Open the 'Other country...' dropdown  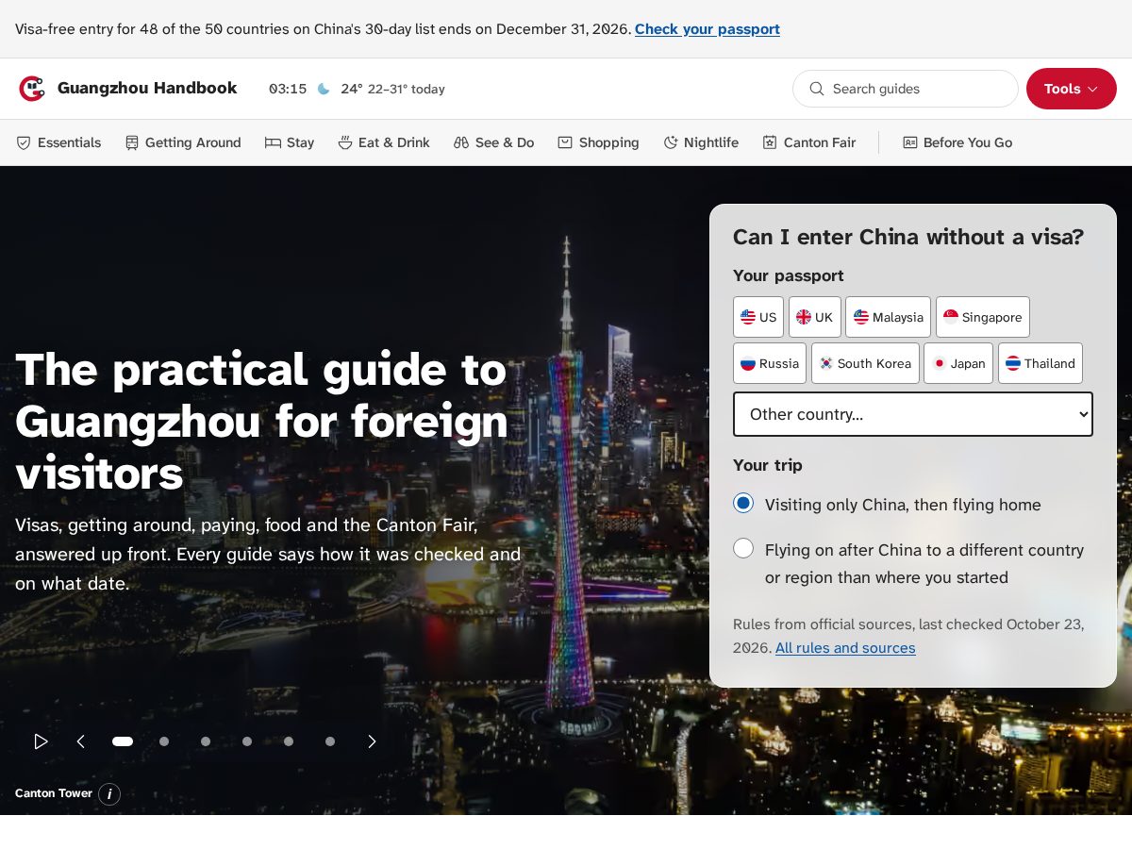pyautogui.click(x=913, y=414)
